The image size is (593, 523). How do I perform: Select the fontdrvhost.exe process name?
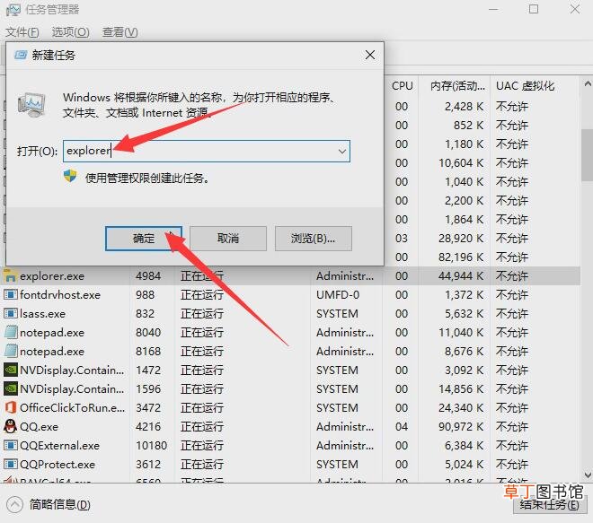click(60, 295)
